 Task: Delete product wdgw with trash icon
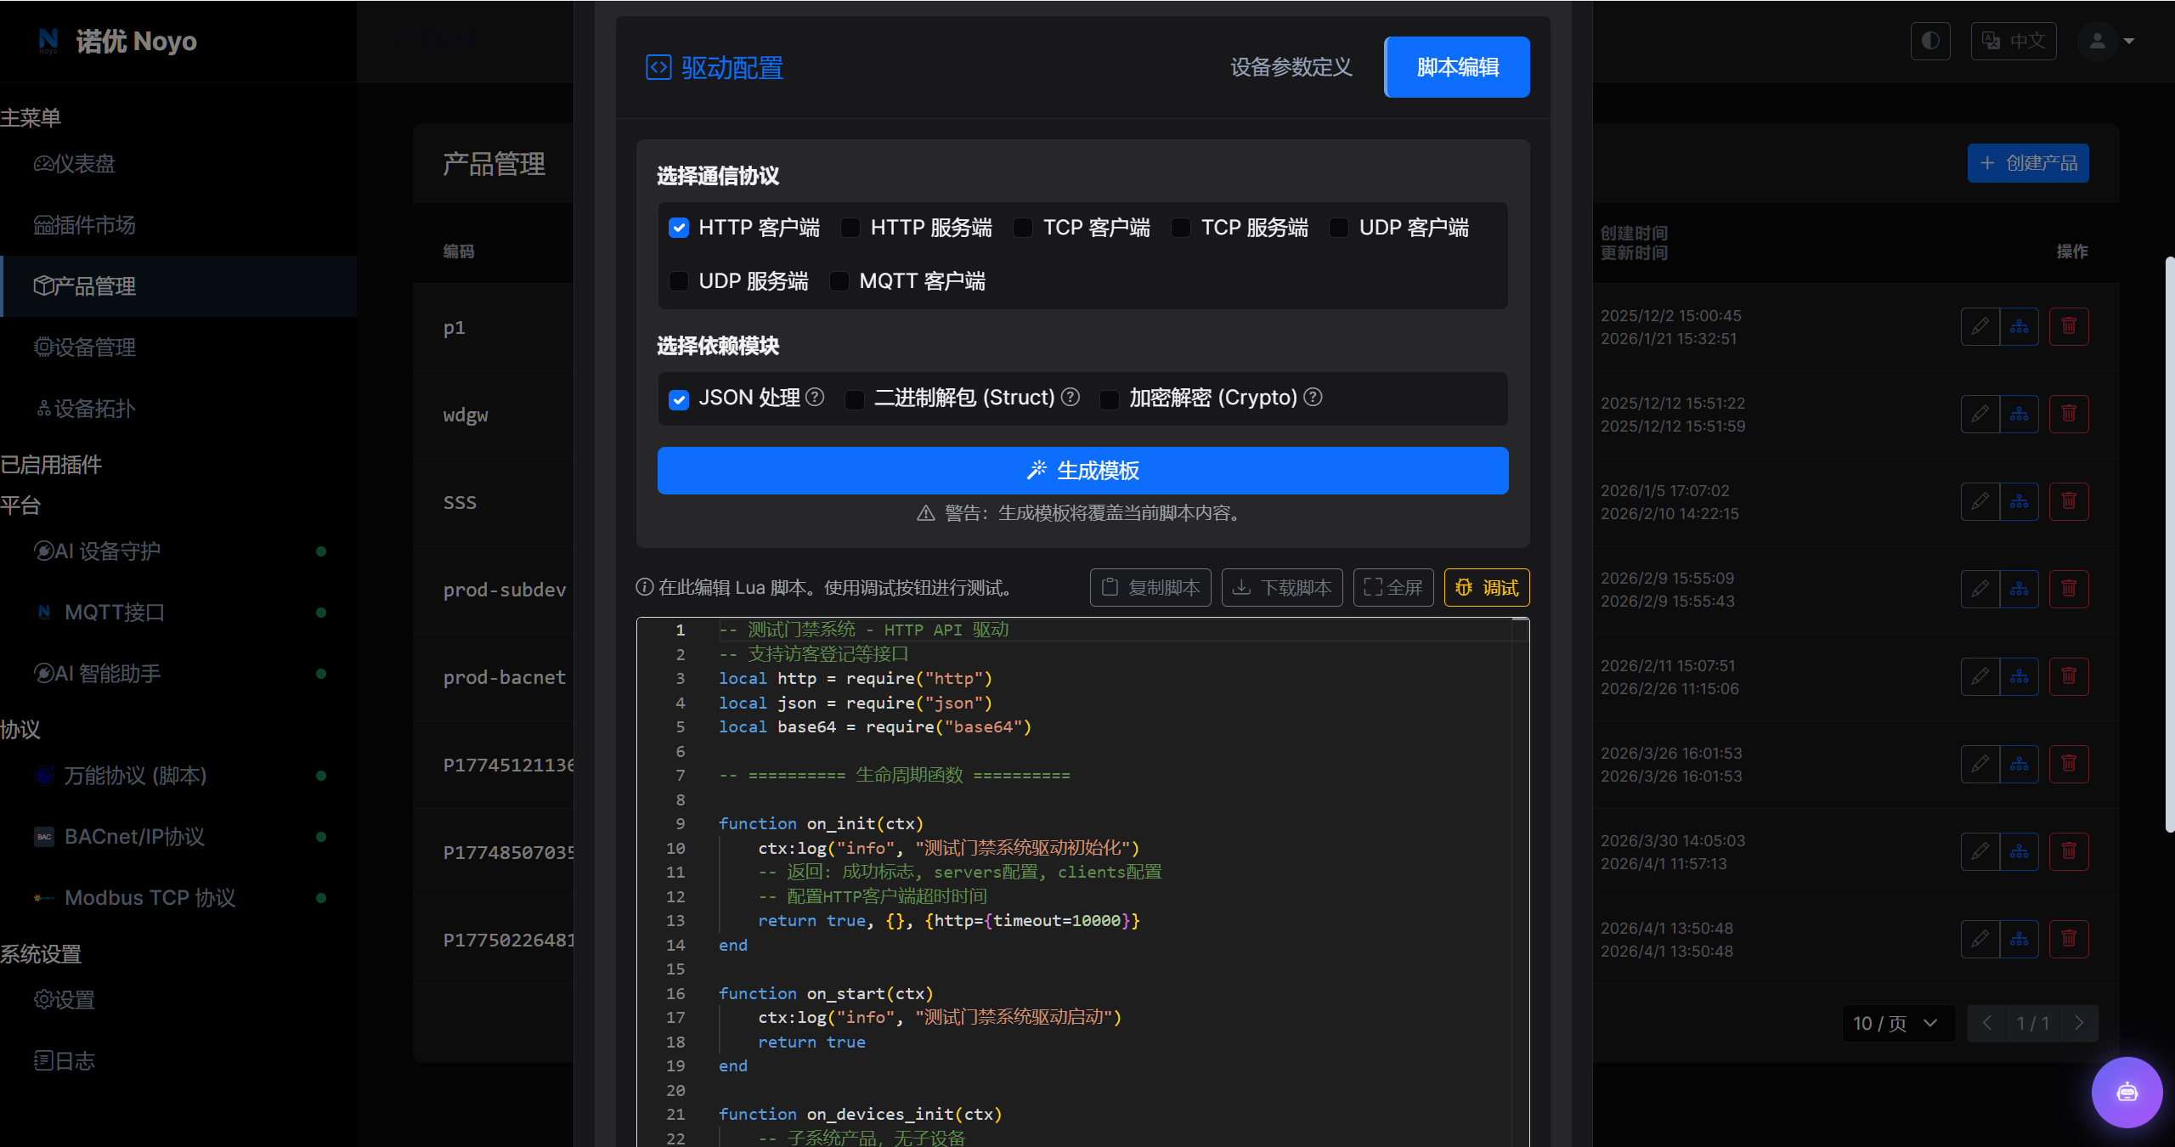[2069, 414]
